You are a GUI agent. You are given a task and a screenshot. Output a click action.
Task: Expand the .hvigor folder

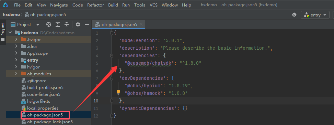coord(16,39)
